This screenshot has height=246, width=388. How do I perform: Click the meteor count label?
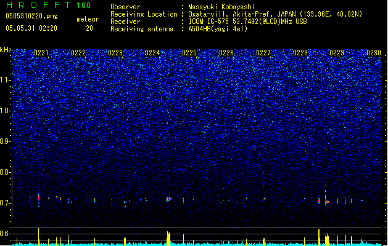(x=88, y=19)
